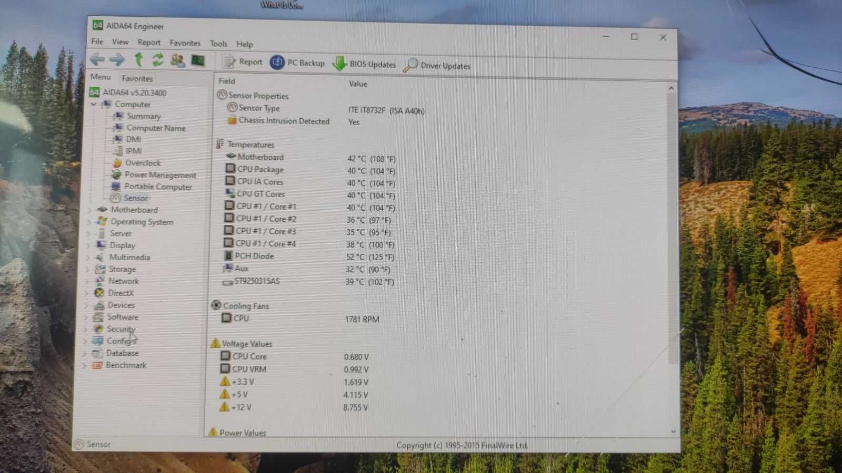Click the Back navigation arrow
The image size is (842, 473).
tap(97, 59)
